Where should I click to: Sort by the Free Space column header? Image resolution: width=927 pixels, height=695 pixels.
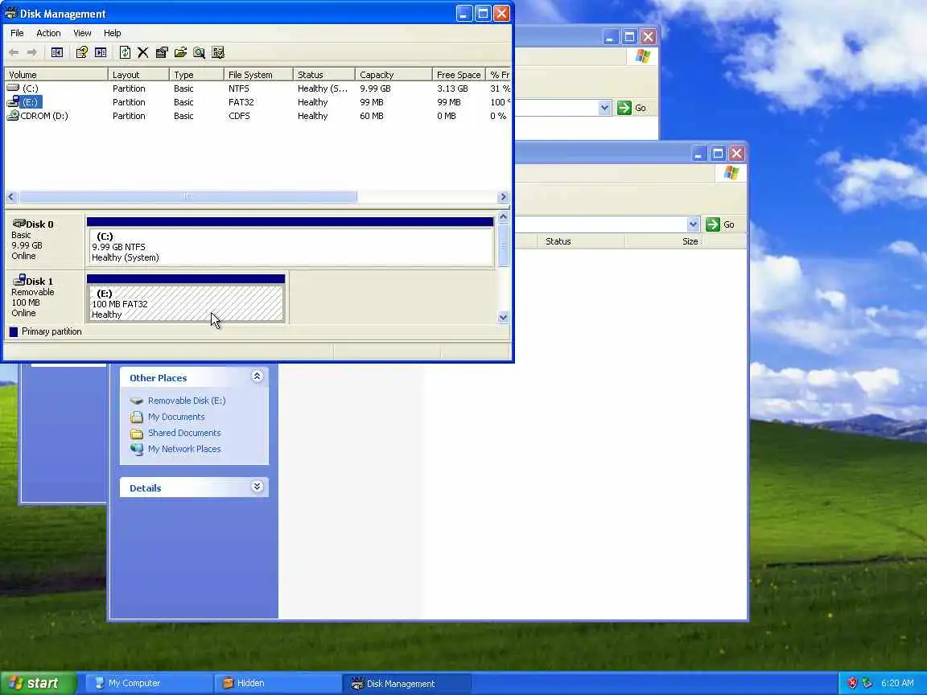click(x=458, y=75)
